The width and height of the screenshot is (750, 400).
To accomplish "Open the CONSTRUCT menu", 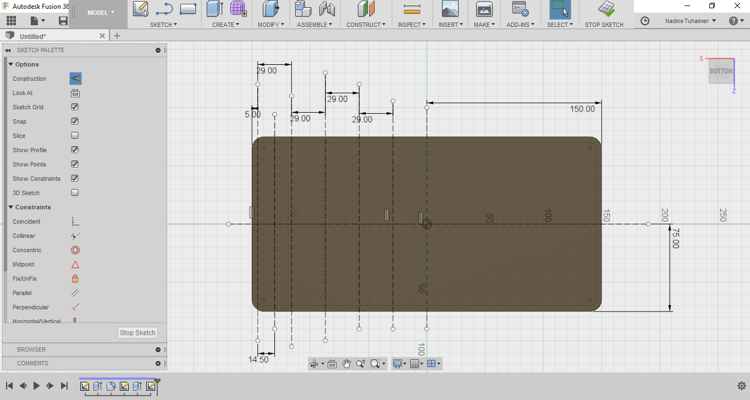I will coord(366,25).
